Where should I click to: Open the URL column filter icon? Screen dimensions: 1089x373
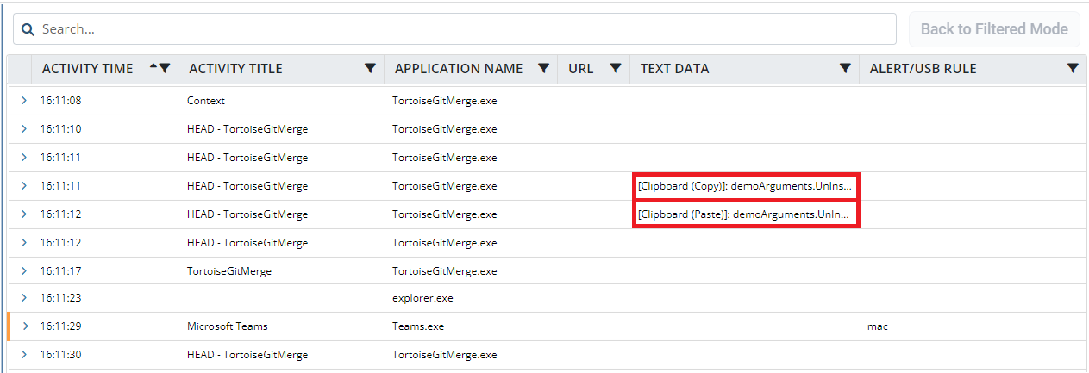click(x=616, y=69)
